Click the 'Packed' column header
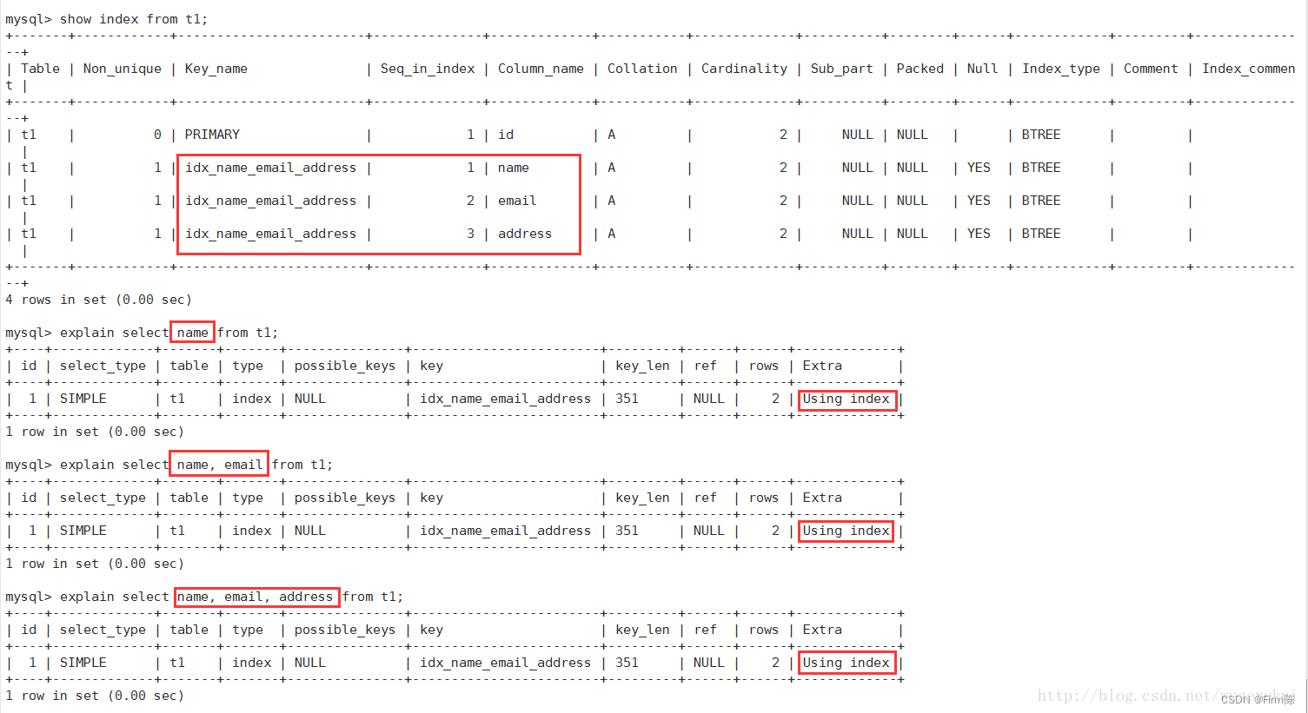The height and width of the screenshot is (713, 1308). point(920,69)
